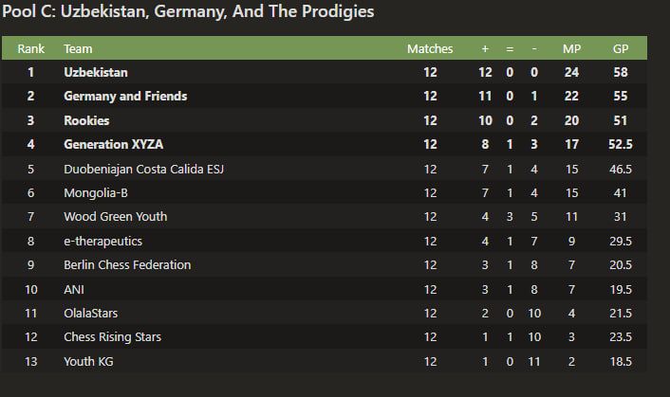Select Berlin Chess Federation row

325,265
